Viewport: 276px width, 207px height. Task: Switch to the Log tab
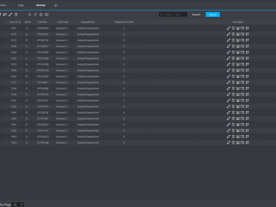21,5
